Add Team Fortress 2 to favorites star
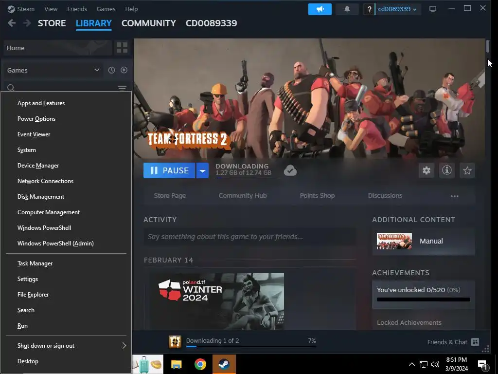 (467, 170)
